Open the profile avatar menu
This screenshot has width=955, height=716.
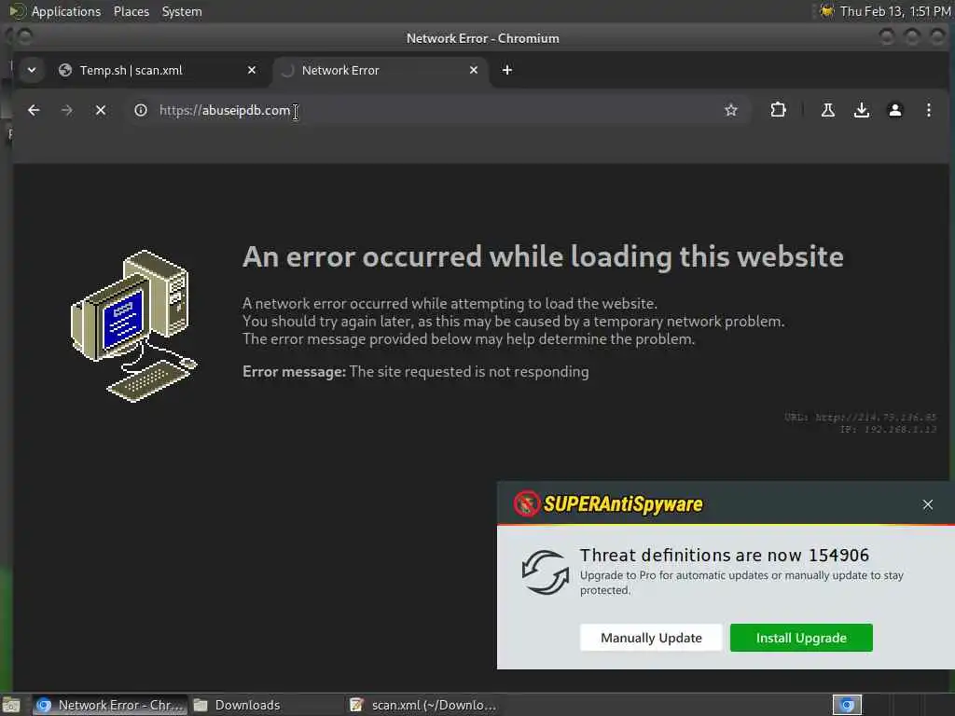coord(894,110)
